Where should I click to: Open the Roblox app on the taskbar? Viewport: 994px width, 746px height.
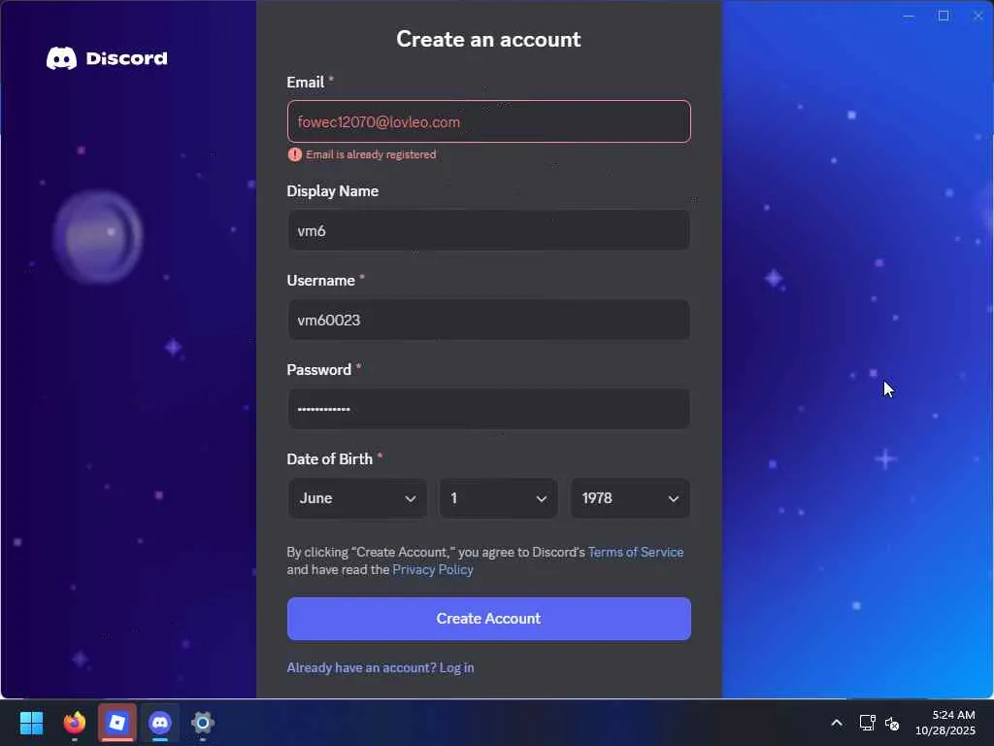117,723
